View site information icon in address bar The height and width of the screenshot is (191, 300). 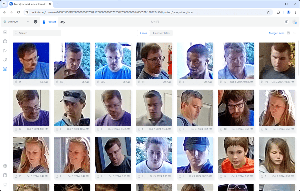(x=27, y=12)
